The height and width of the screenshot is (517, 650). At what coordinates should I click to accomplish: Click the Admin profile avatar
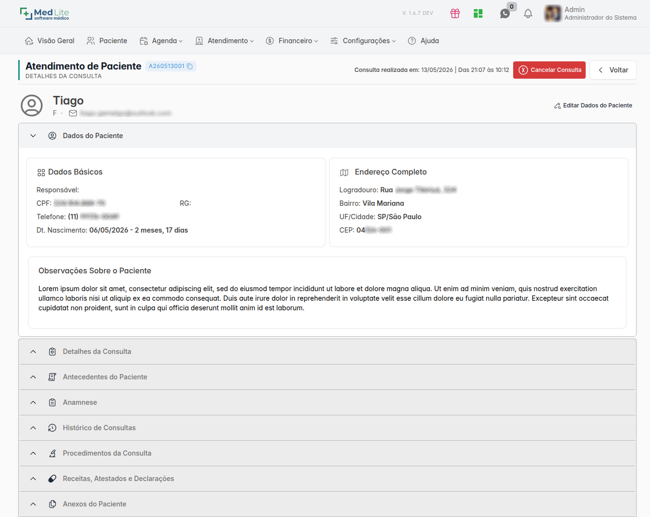pos(553,13)
